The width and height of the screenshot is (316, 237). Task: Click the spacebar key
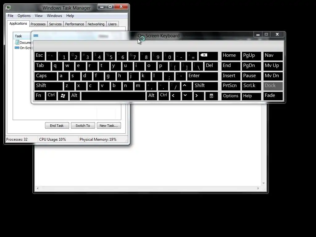coord(113,96)
